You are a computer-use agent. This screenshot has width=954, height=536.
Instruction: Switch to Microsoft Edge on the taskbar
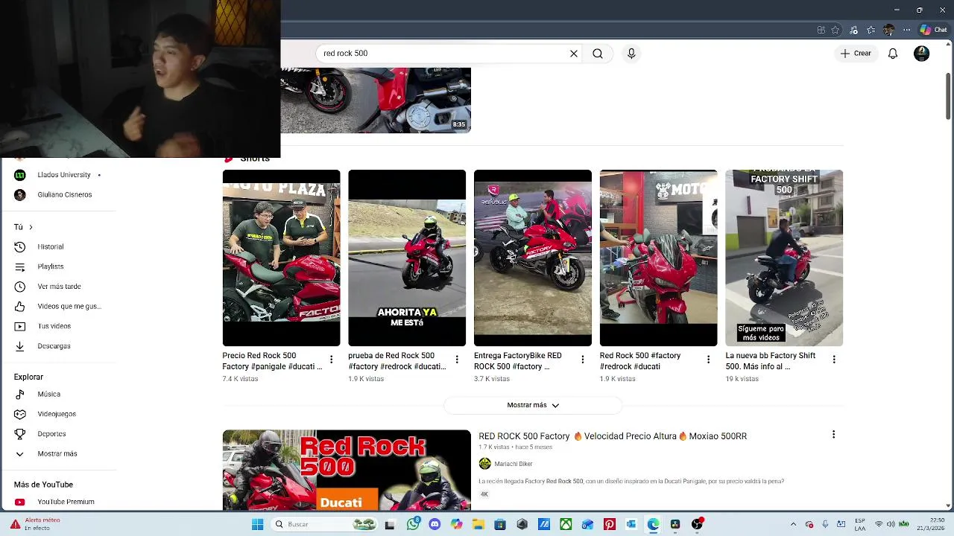coord(654,524)
